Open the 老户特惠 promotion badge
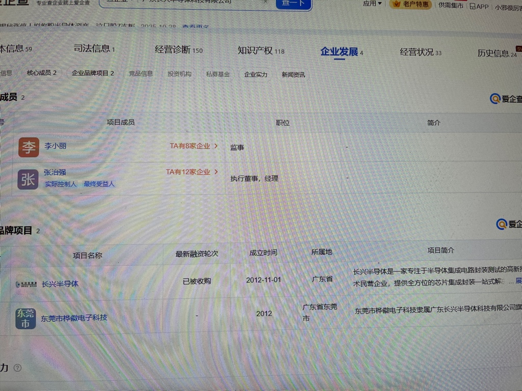 [x=410, y=4]
